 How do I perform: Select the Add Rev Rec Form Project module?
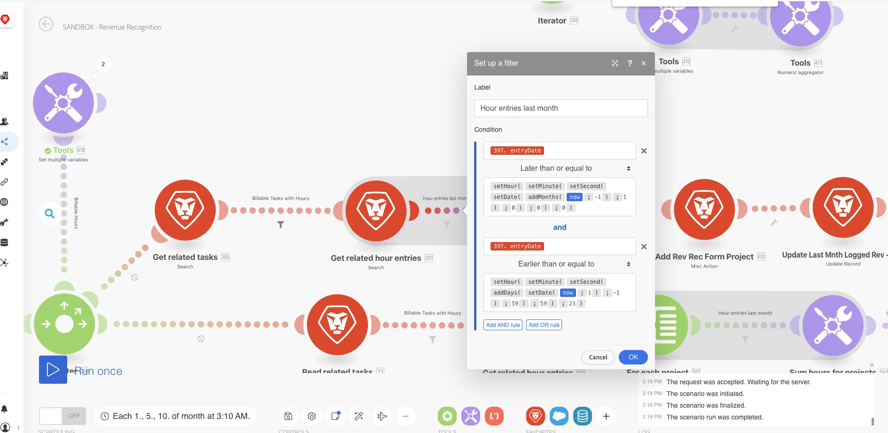[x=704, y=209]
